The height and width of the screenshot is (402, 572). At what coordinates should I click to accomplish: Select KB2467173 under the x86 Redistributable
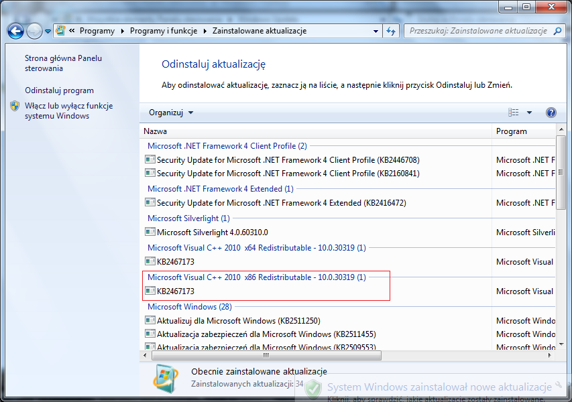[x=176, y=291]
